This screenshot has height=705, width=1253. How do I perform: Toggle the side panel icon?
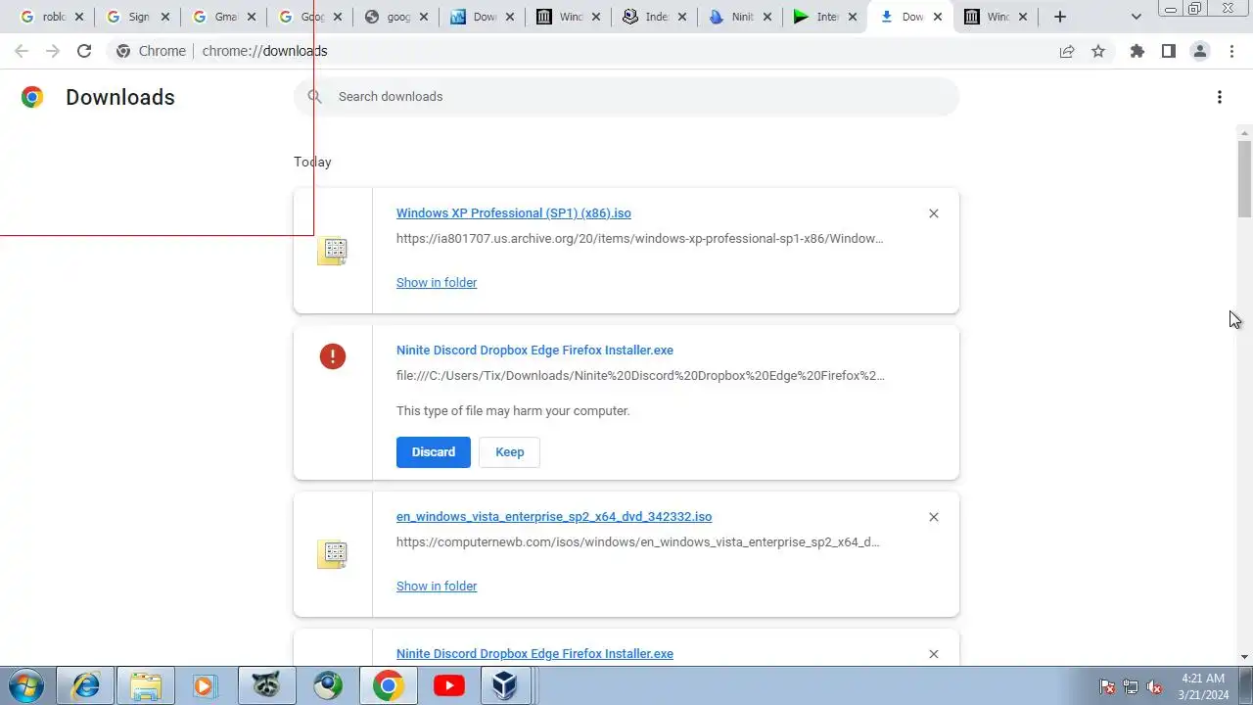pyautogui.click(x=1168, y=51)
